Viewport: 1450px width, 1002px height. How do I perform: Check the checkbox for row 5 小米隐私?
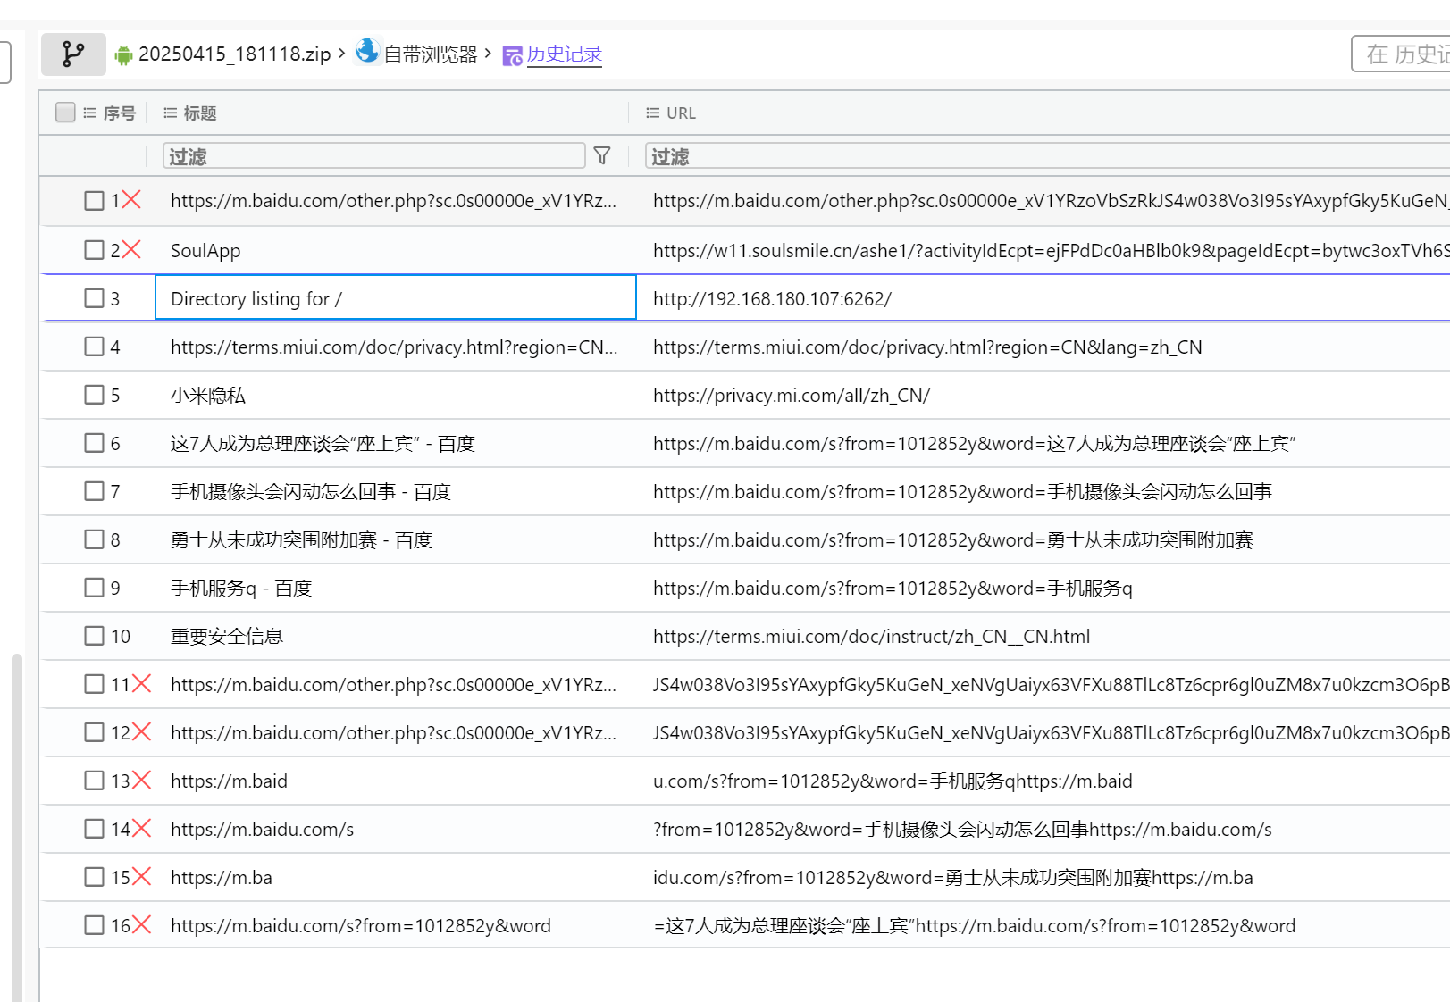(94, 395)
